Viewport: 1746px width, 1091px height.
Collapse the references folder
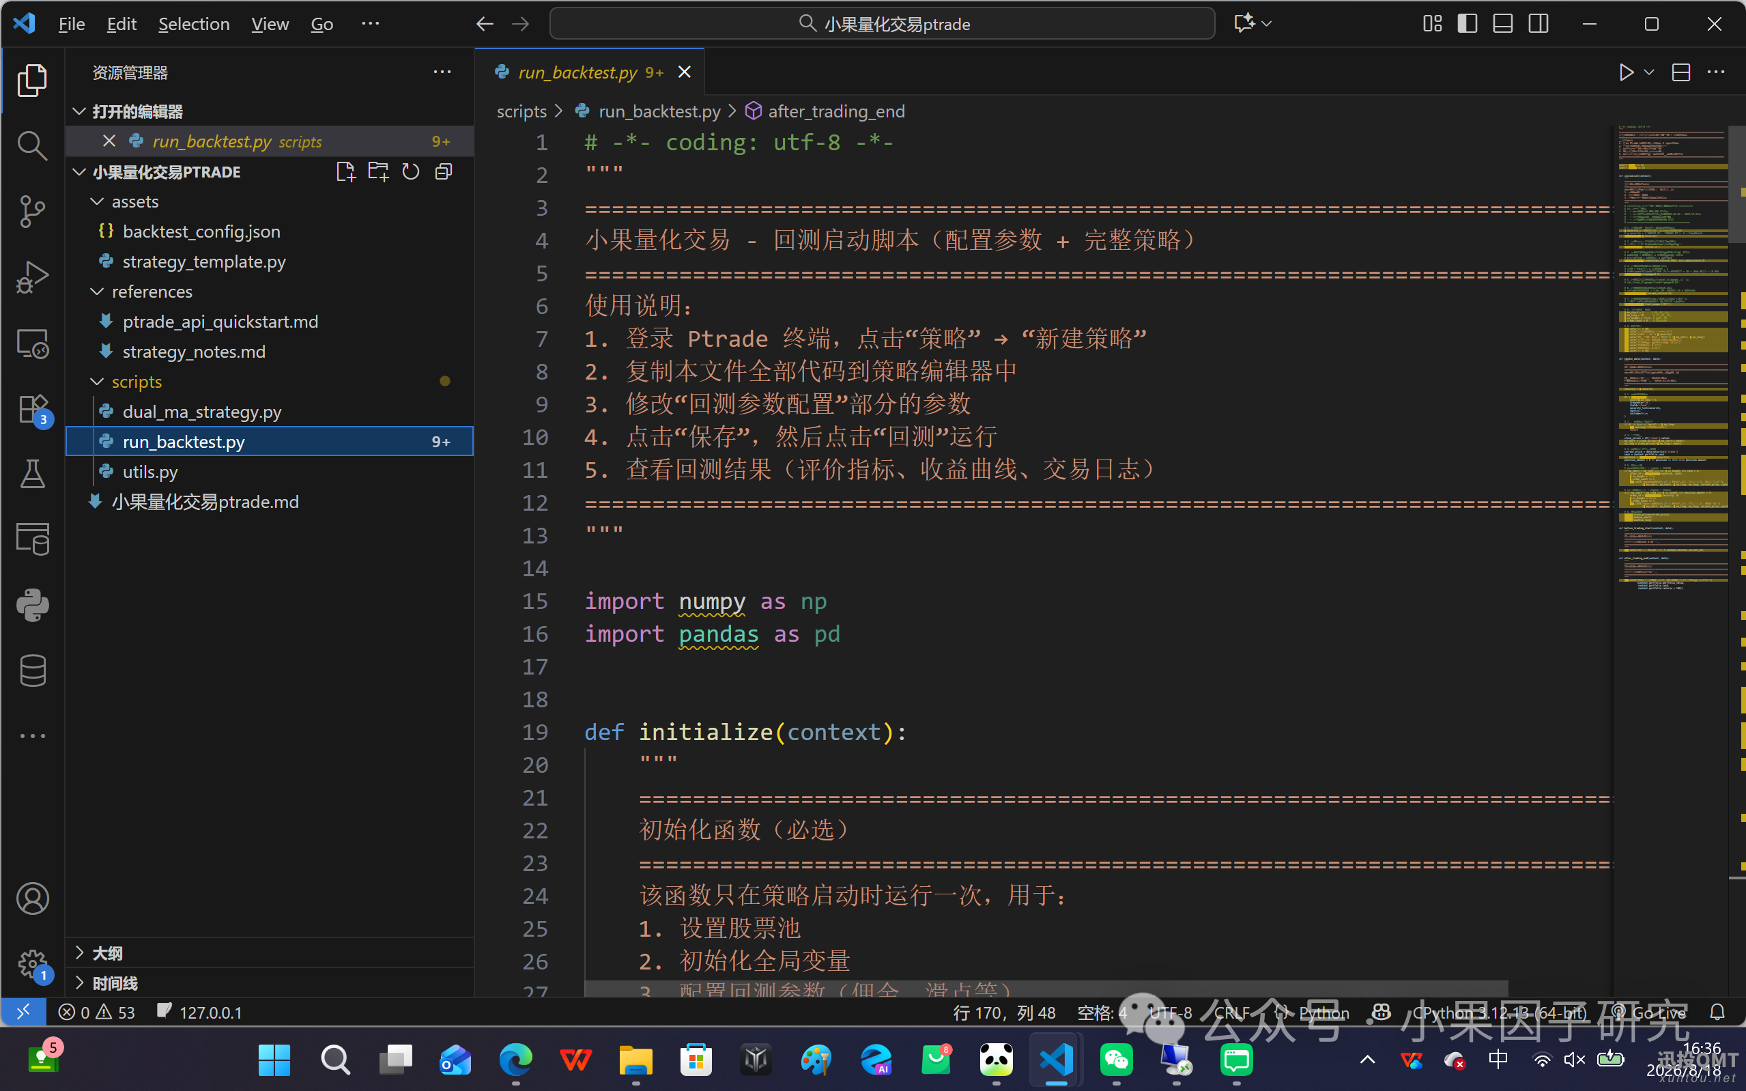[97, 292]
